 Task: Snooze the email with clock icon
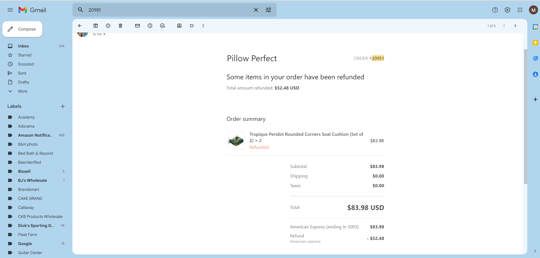pyautogui.click(x=150, y=26)
